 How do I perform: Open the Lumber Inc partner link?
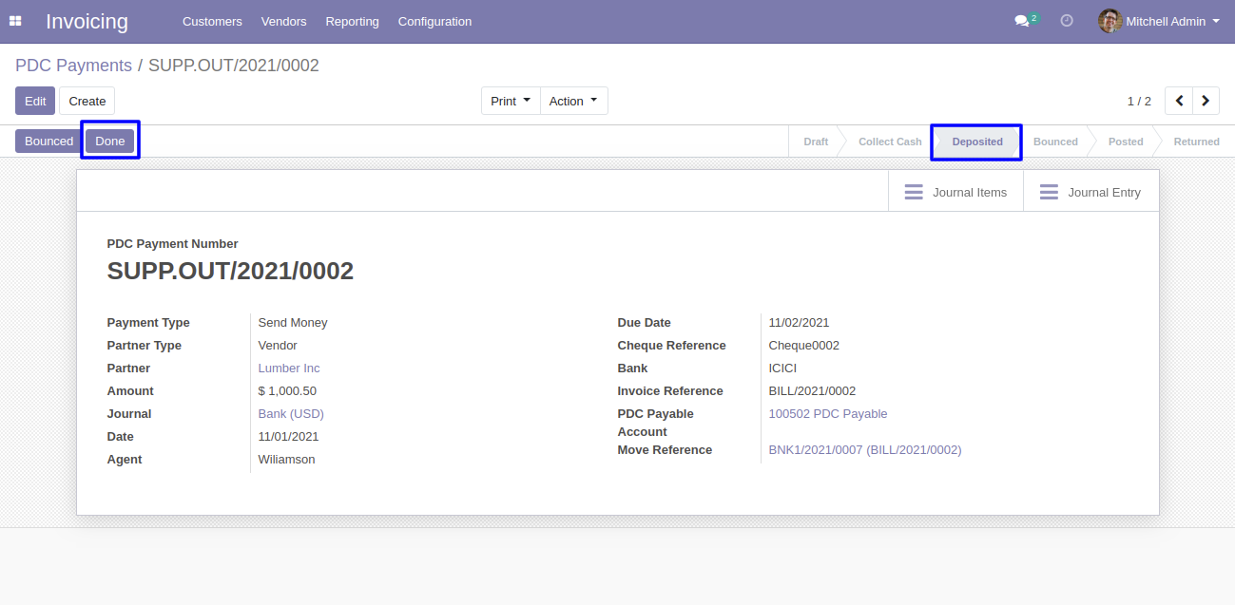point(289,369)
